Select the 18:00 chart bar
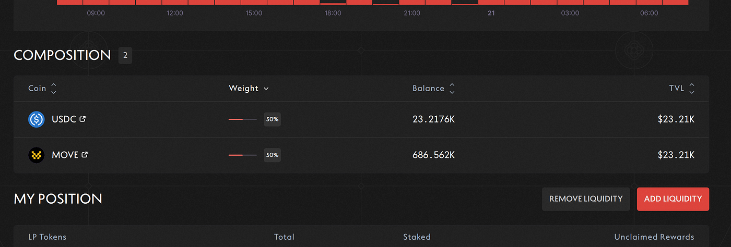731x247 pixels. click(x=333, y=4)
